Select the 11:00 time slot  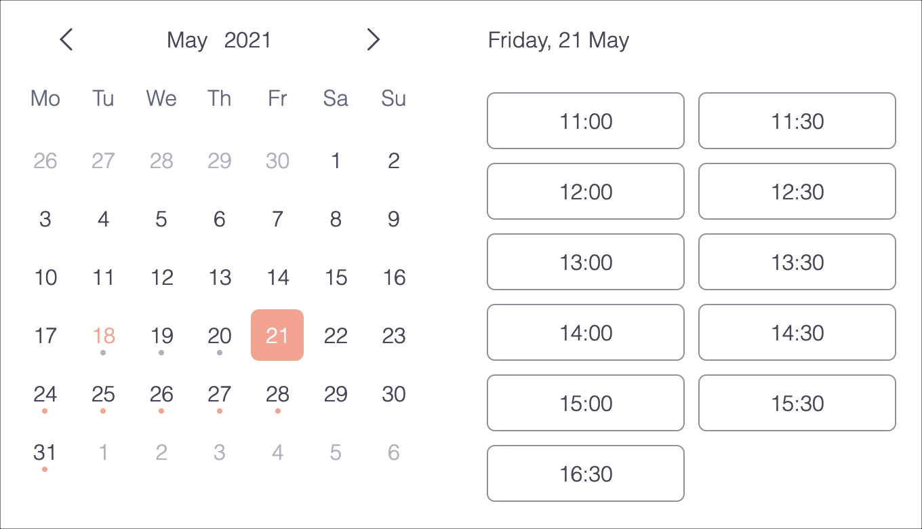(586, 121)
